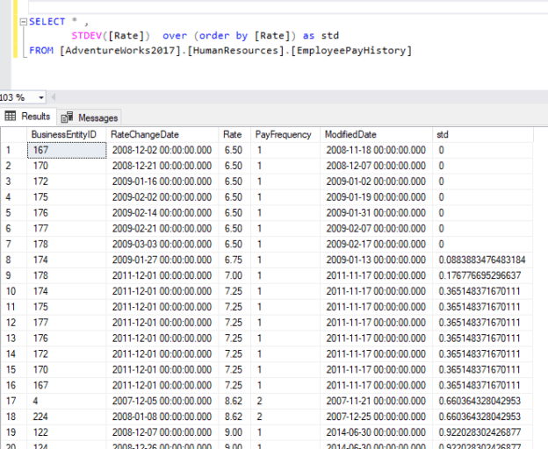The image size is (548, 449).
Task: Select row header number 8
Action: point(14,260)
